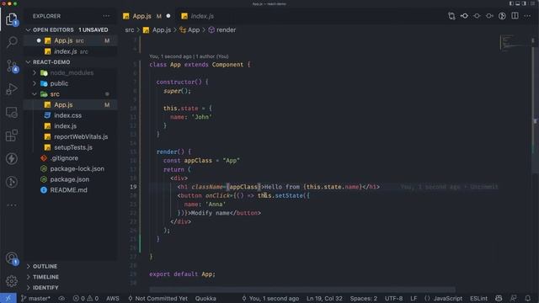The width and height of the screenshot is (539, 303).
Task: Click the compare changes icon in editor toolbar
Action: 451,16
